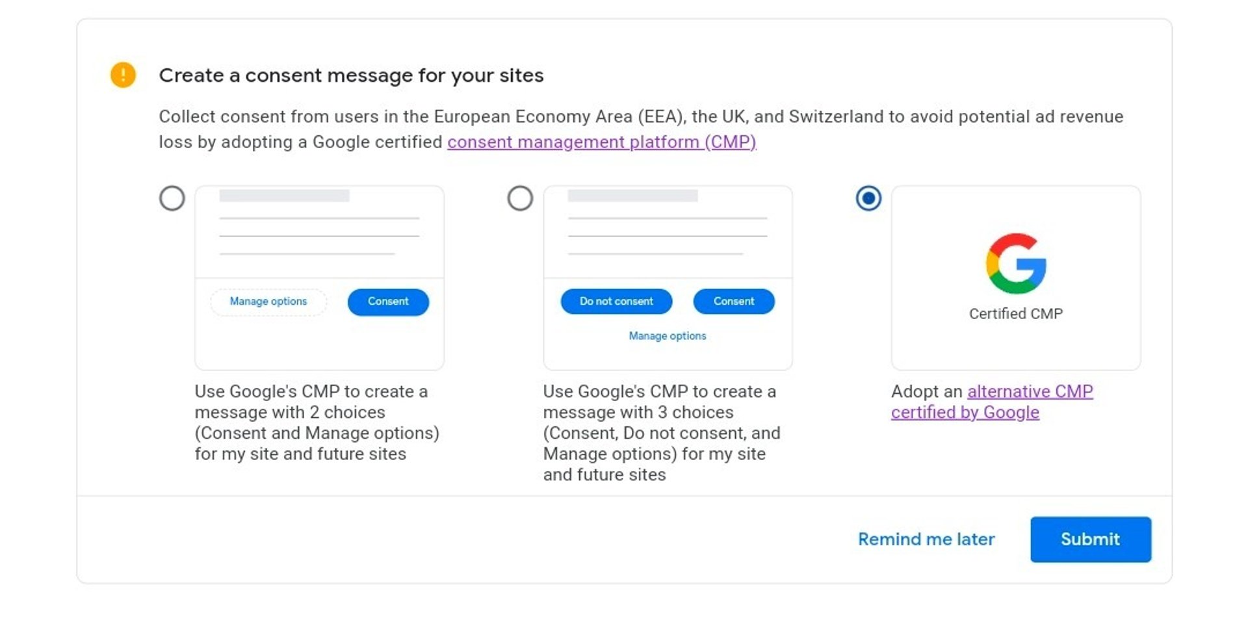The image size is (1248, 633).
Task: Click the 3 choices option description text
Action: 662,433
